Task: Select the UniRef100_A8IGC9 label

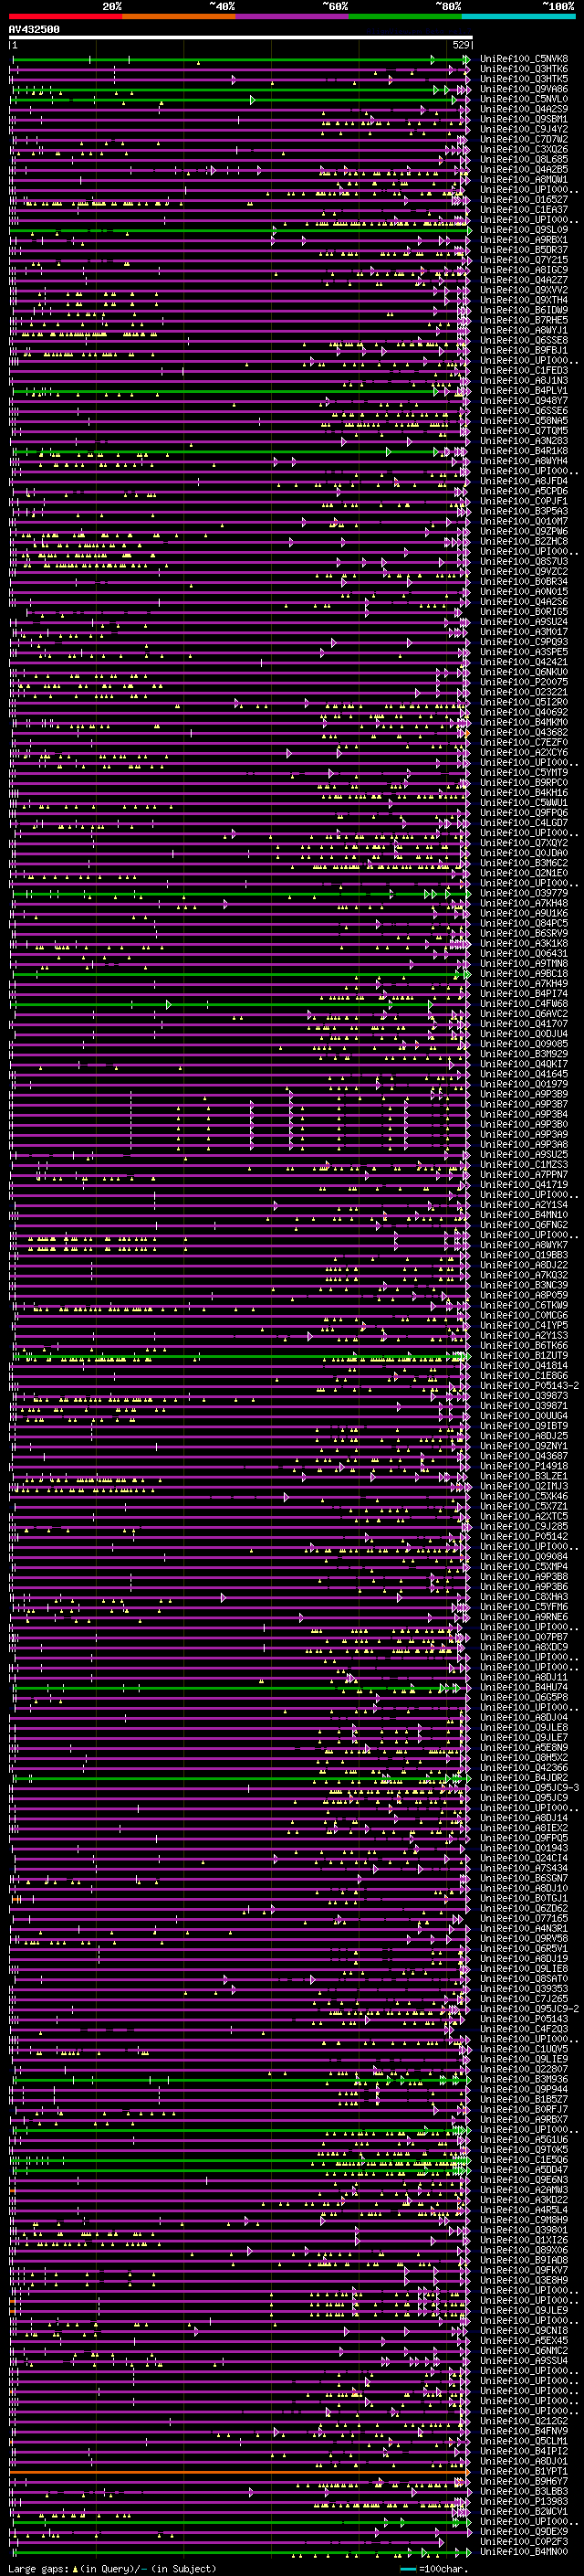Action: tap(524, 270)
